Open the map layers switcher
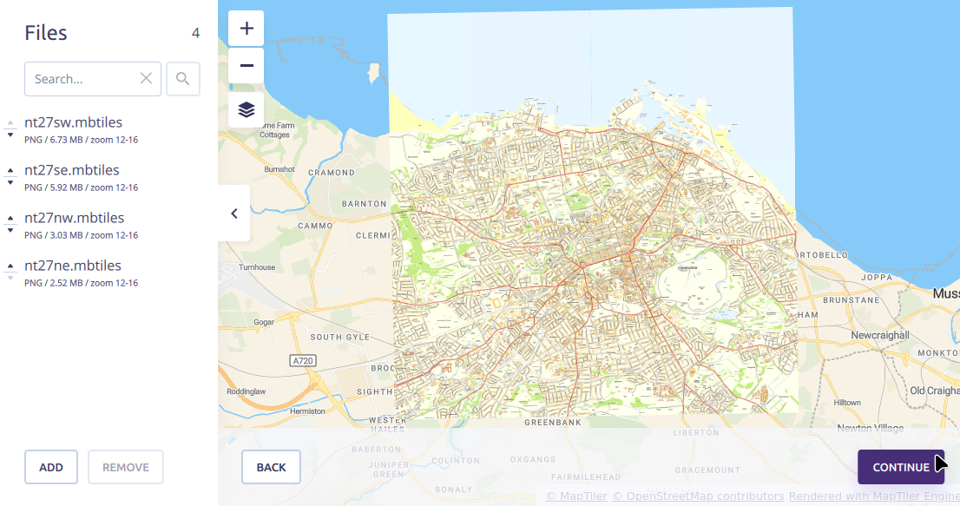960x506 pixels. (247, 110)
